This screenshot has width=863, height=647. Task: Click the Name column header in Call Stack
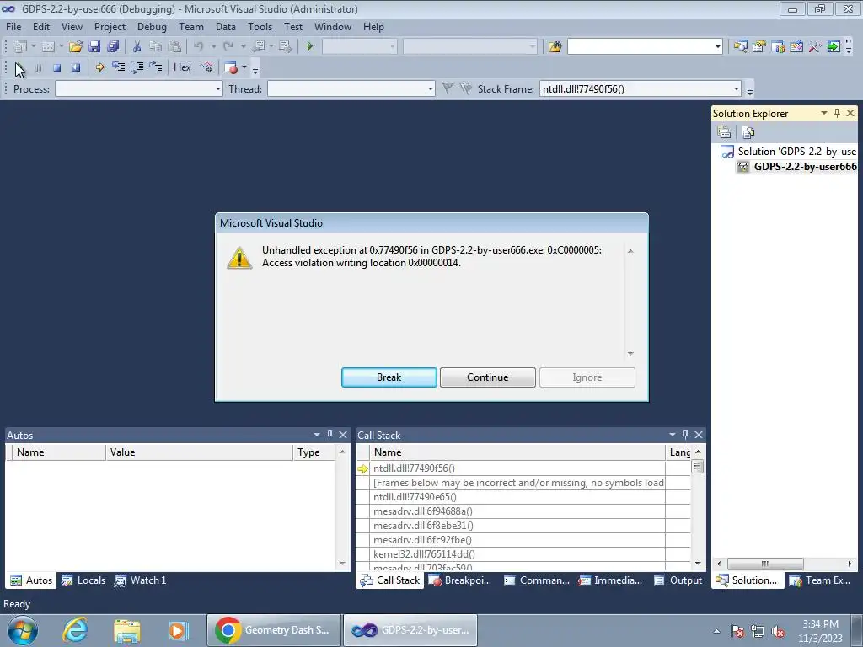pyautogui.click(x=517, y=452)
